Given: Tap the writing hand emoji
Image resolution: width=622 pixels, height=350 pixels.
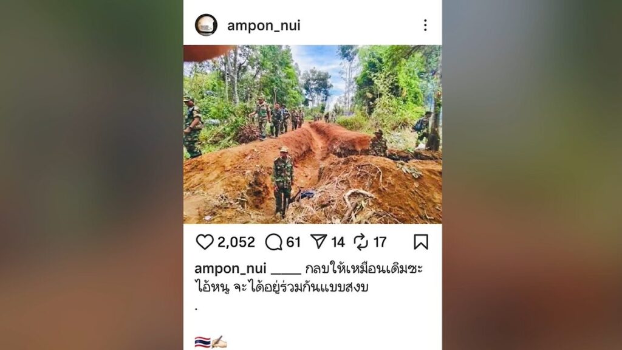Looking at the screenshot, I should (x=219, y=342).
